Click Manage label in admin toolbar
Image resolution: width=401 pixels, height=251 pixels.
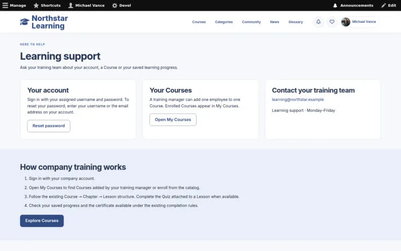pos(18,5)
